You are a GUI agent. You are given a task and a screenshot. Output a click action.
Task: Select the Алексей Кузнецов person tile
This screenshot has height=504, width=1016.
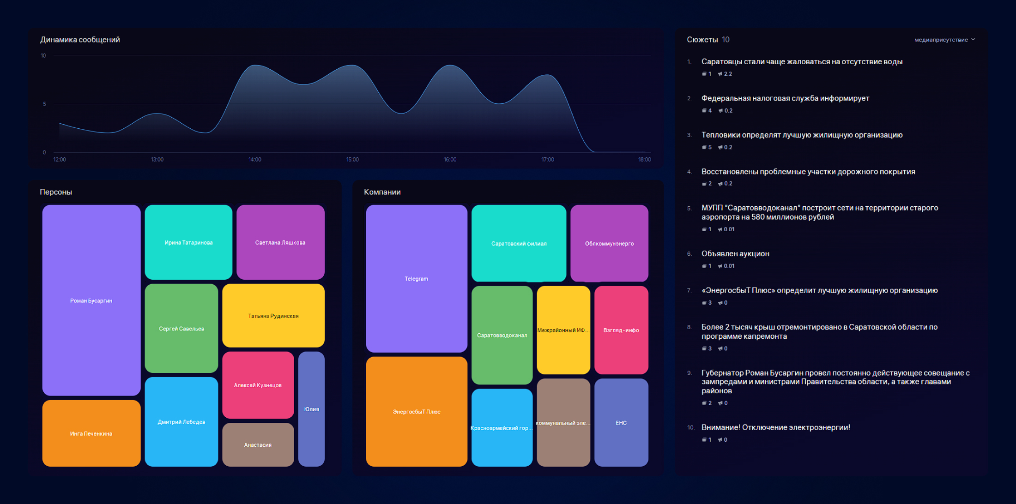coord(258,385)
